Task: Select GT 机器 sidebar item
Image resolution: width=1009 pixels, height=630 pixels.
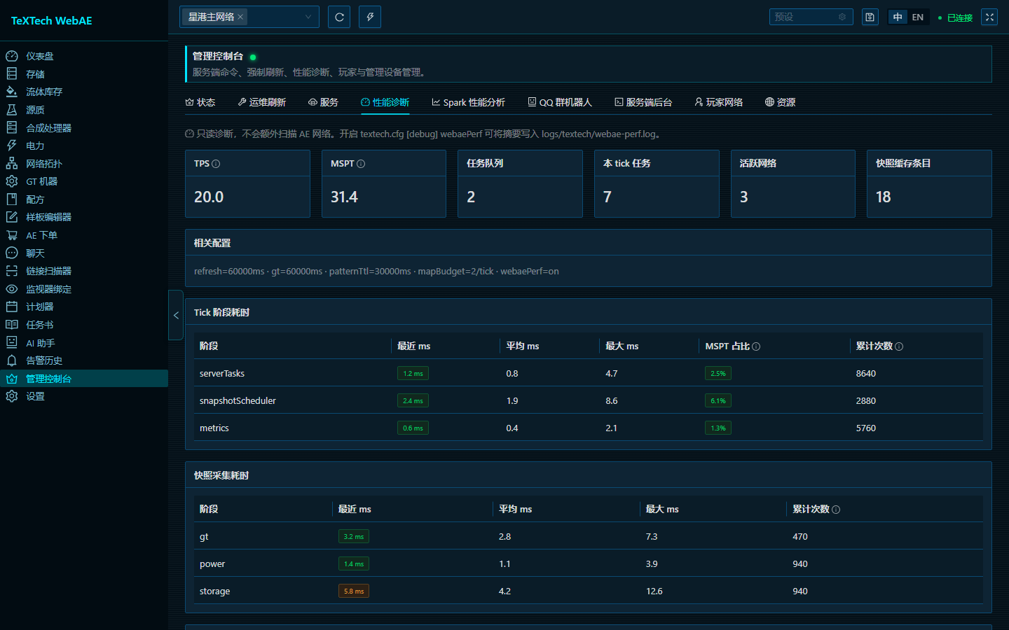Action: [84, 181]
